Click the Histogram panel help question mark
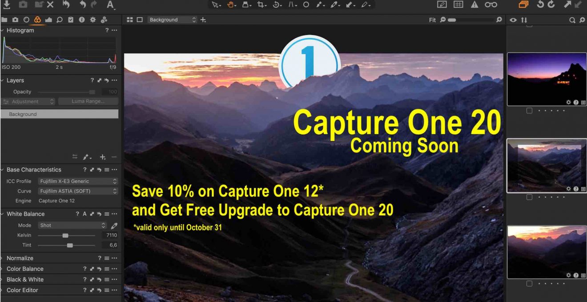Screen dimensions: 587x302 click(x=107, y=30)
